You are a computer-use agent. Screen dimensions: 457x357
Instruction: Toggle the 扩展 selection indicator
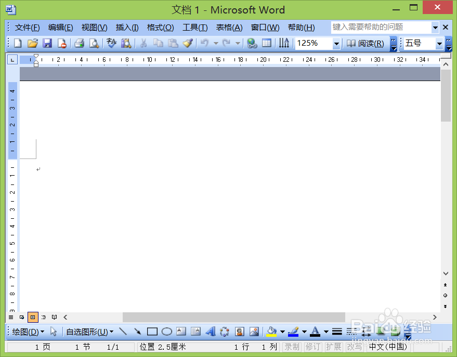pyautogui.click(x=333, y=347)
